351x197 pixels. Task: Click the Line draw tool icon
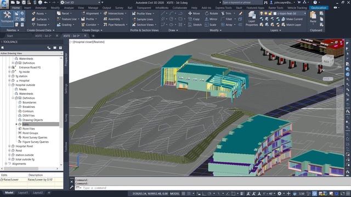(163, 13)
